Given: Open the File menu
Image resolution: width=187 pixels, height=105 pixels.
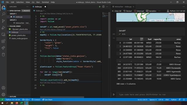Looking at the screenshot, I should (7, 2).
